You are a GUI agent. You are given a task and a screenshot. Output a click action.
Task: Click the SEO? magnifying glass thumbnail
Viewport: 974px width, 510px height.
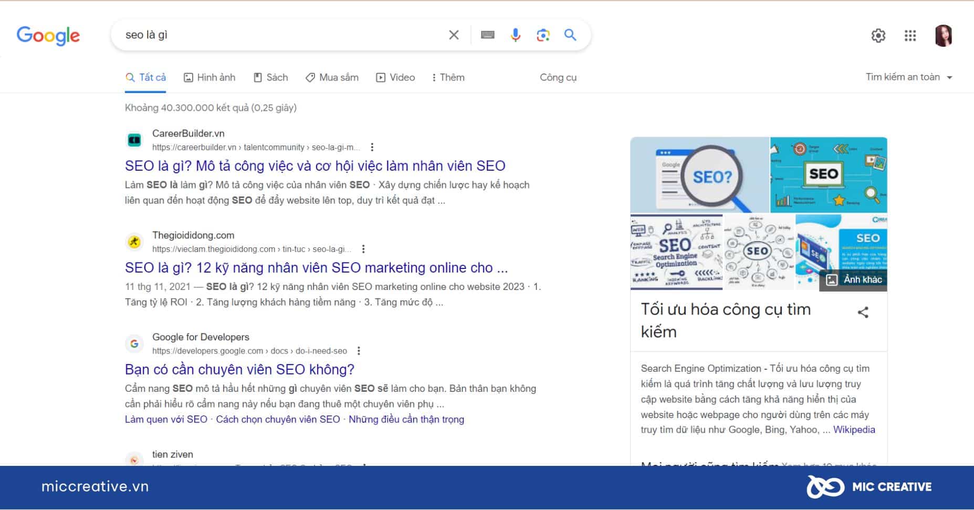tap(699, 175)
